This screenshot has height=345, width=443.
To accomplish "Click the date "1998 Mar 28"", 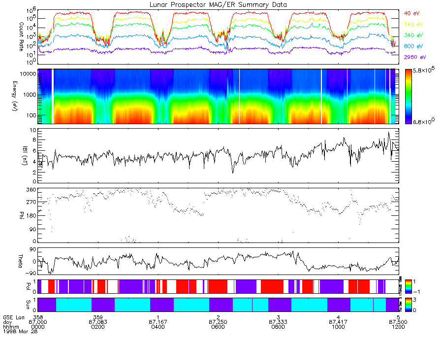I will [x=20, y=331].
